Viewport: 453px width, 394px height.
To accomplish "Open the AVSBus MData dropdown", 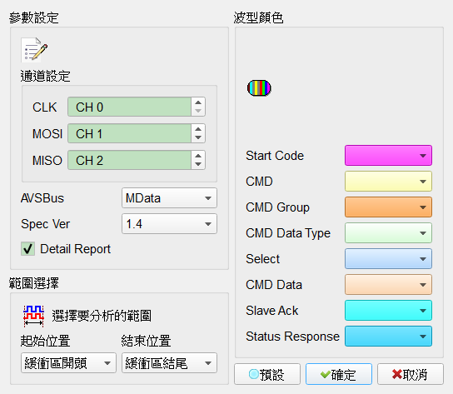I will click(x=169, y=198).
